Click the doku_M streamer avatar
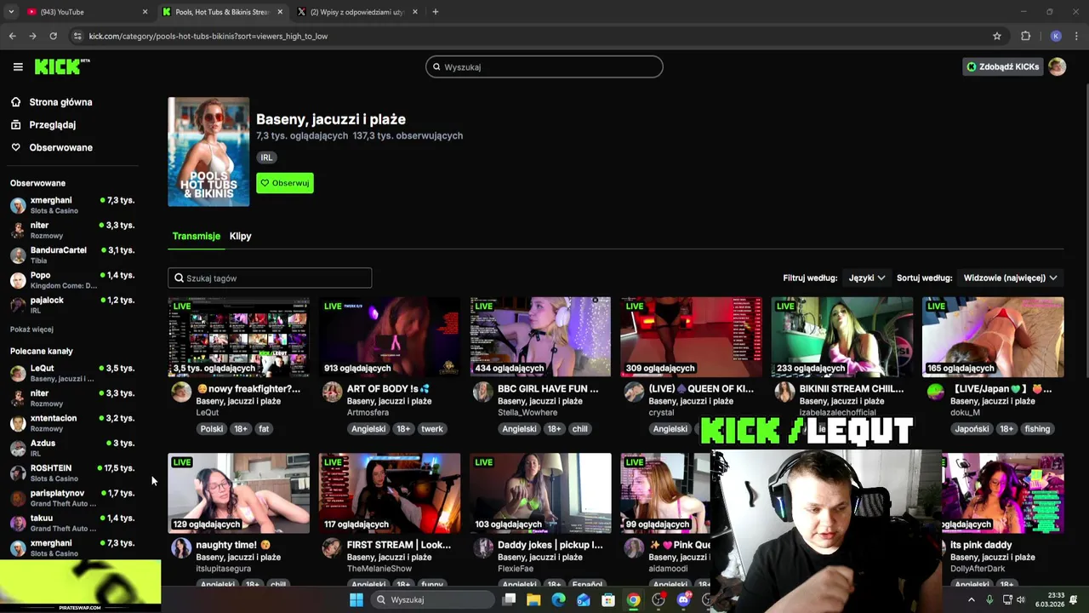 (x=935, y=392)
